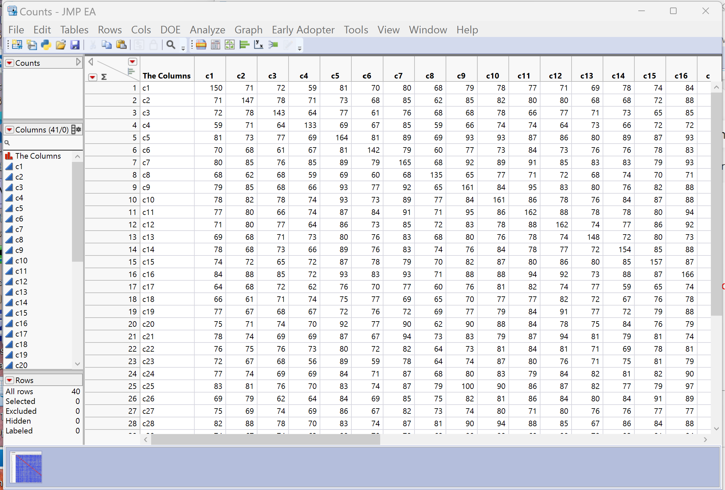Image resolution: width=725 pixels, height=490 pixels.
Task: Click the heatmap thumbnail at bottom left
Action: coord(26,467)
